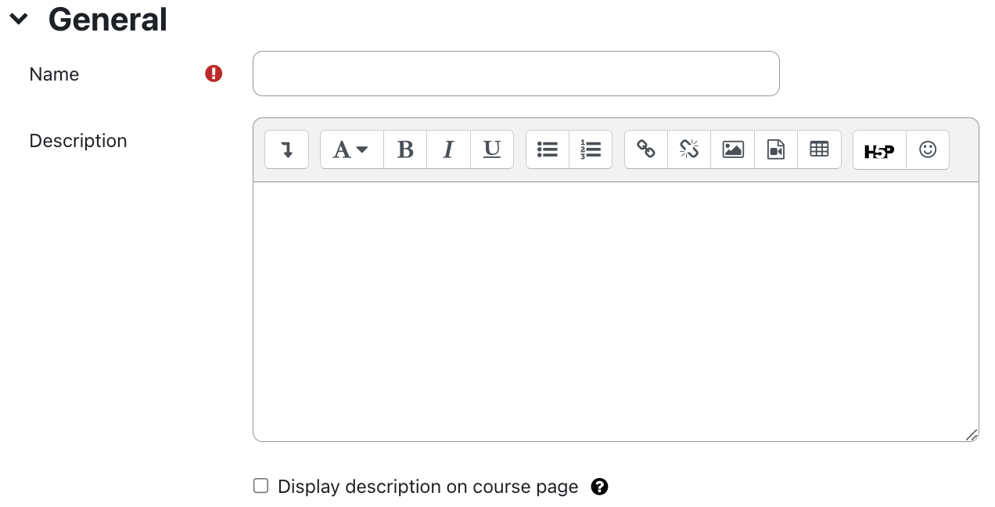Viewport: 995px width, 507px height.
Task: Create a hyperlink in the Description editor
Action: (x=645, y=149)
